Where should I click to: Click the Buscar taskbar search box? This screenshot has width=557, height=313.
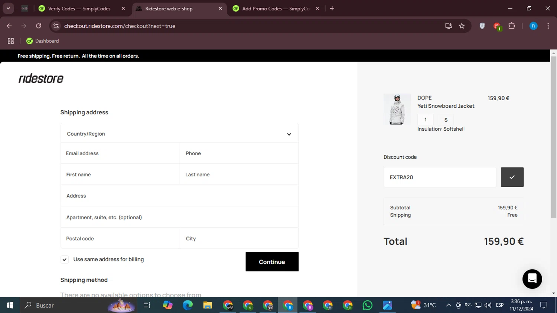(x=78, y=305)
